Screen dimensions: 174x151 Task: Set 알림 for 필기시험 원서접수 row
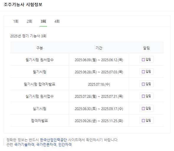coord(146,59)
